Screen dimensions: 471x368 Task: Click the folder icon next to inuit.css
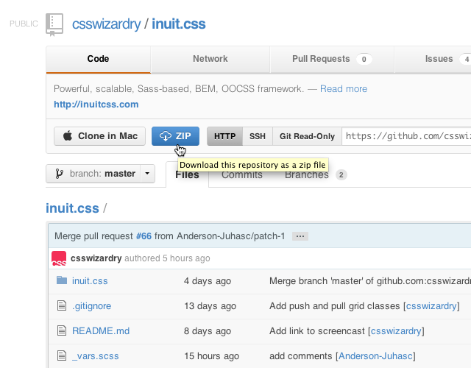[x=62, y=280]
